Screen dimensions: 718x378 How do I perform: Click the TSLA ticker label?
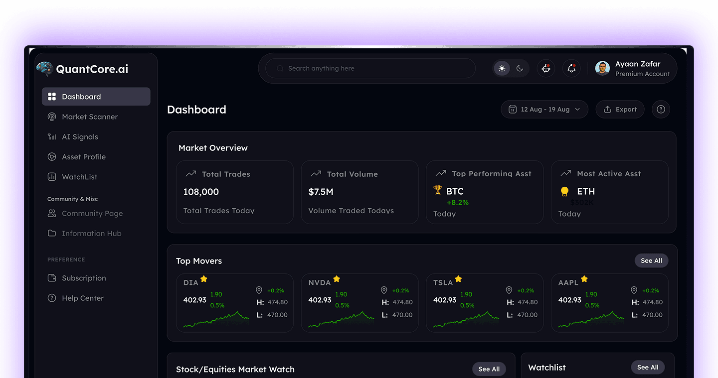tap(443, 282)
